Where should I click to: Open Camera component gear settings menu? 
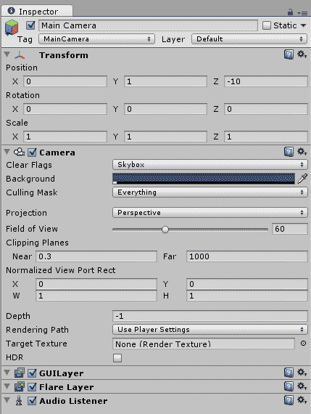pyautogui.click(x=302, y=152)
